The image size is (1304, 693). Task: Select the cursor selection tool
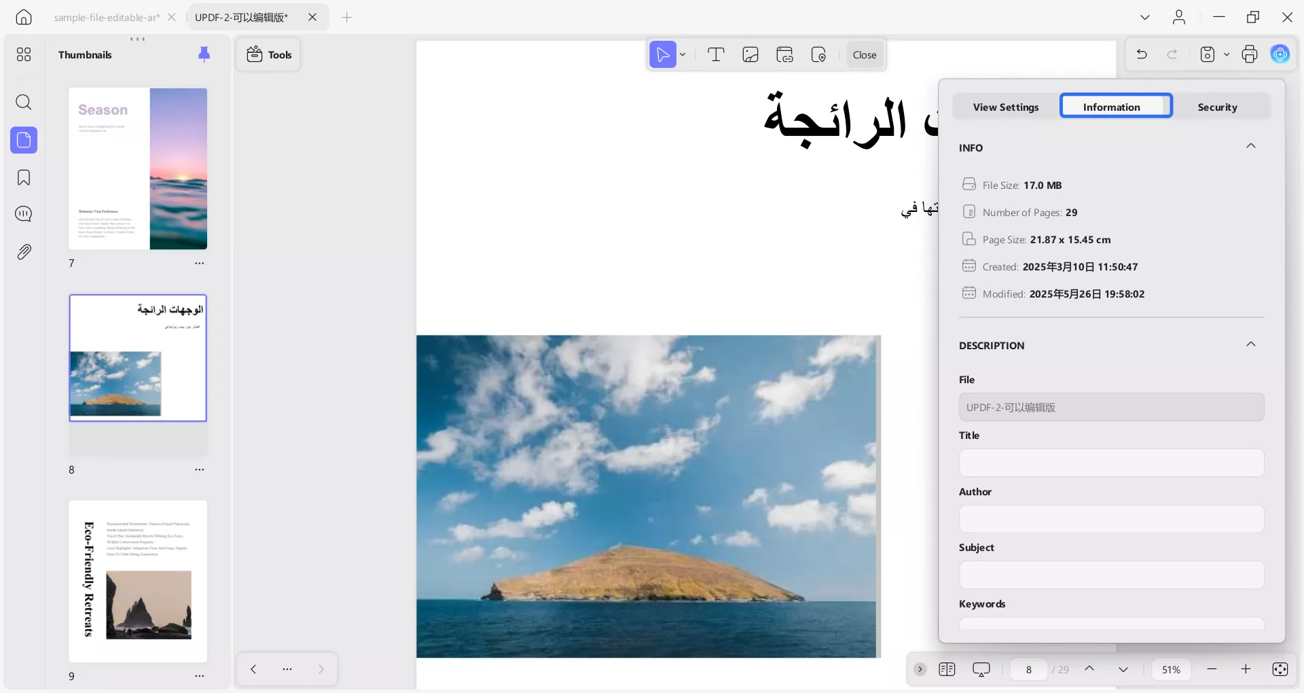coord(663,55)
